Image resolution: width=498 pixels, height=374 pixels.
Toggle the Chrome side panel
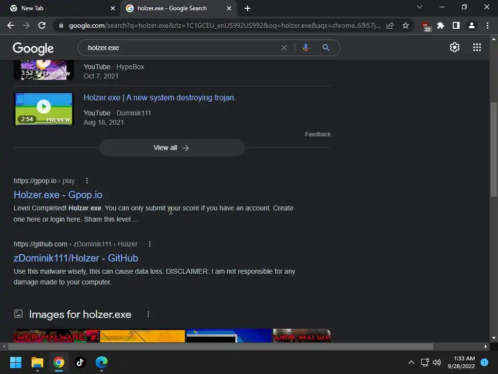point(456,25)
